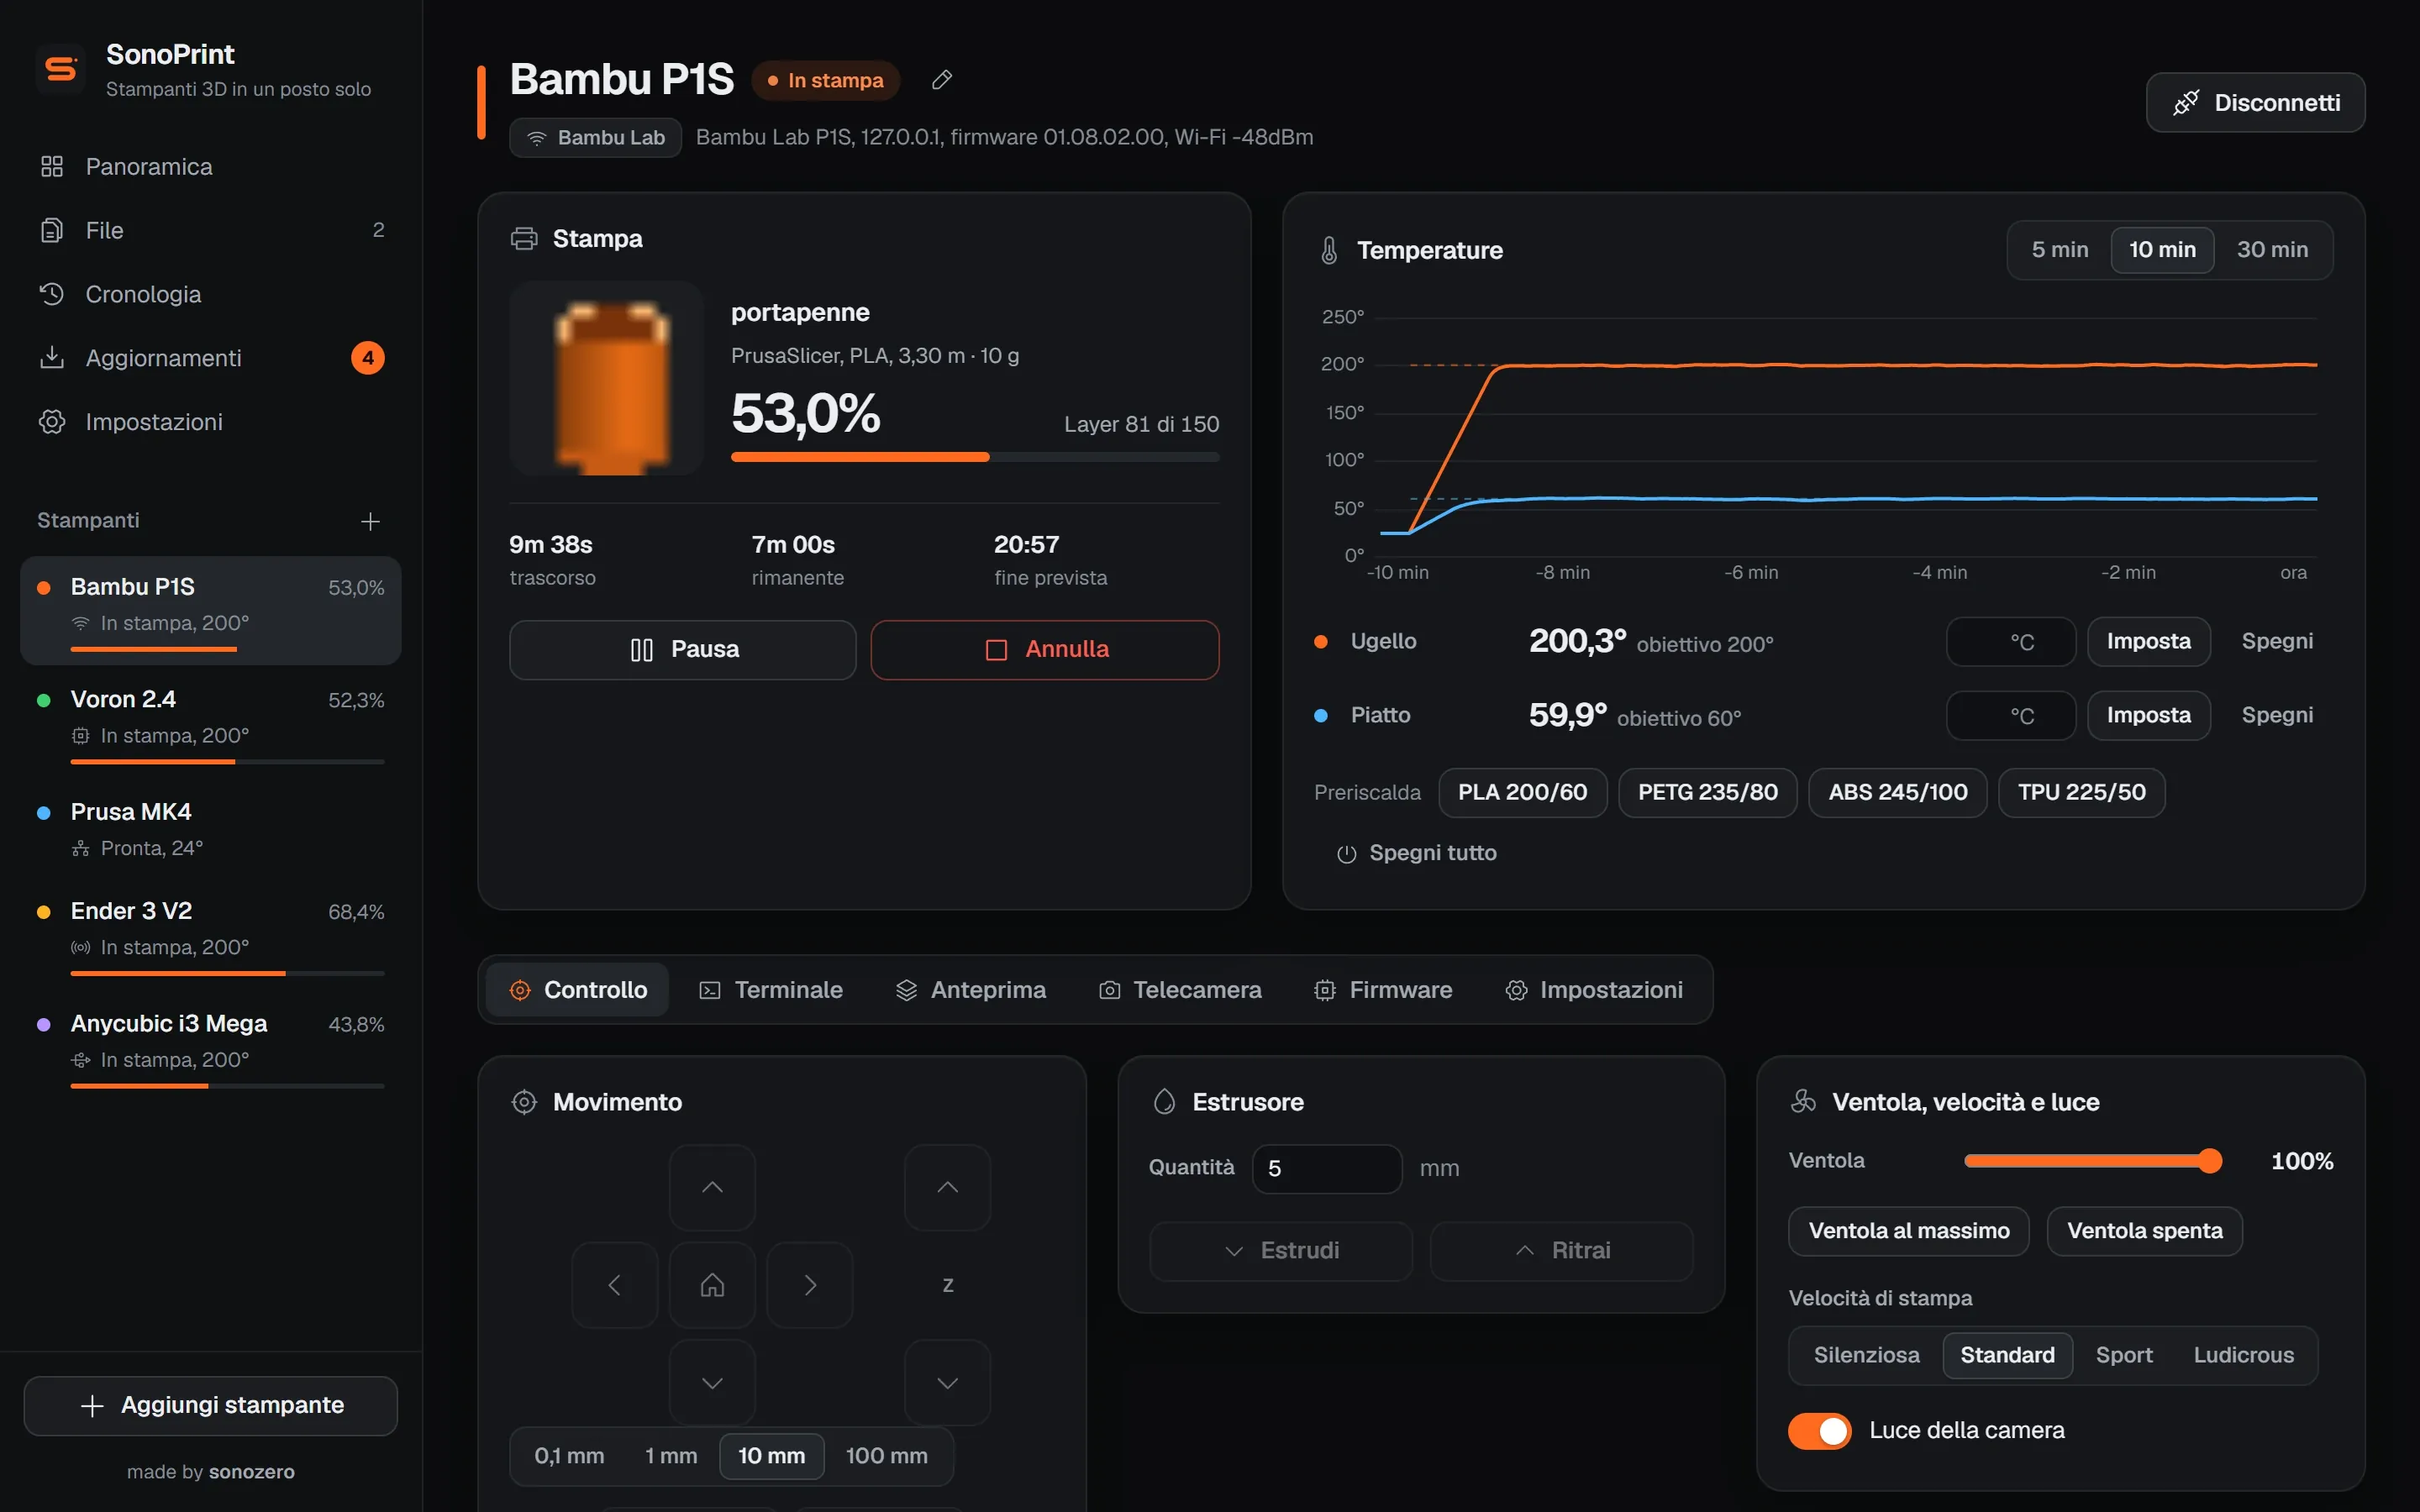Toggle the Luce della camera switch
Image resolution: width=2420 pixels, height=1512 pixels.
coord(1819,1431)
